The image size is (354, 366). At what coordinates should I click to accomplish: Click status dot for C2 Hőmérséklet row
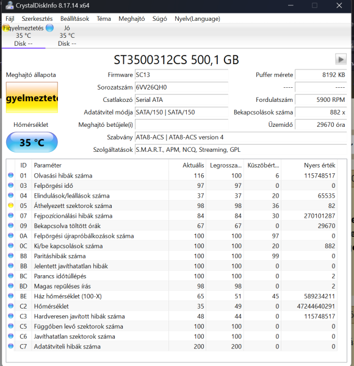[x=10, y=306]
